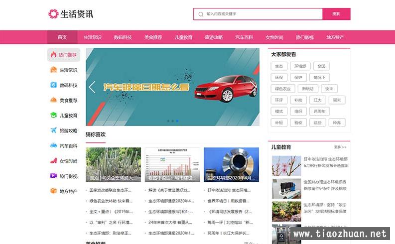Open the 生态环境部2020年4月 thumbnail
Viewport: 395px width, 244px height.
pyautogui.click(x=231, y=164)
